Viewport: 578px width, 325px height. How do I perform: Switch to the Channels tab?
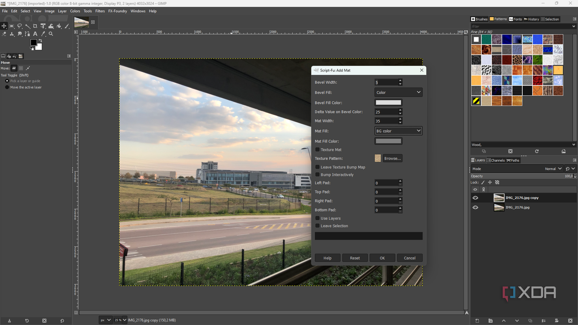496,160
